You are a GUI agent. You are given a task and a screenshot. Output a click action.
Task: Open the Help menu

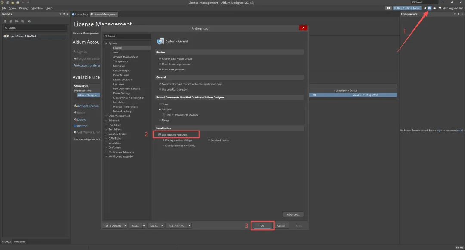pos(49,8)
